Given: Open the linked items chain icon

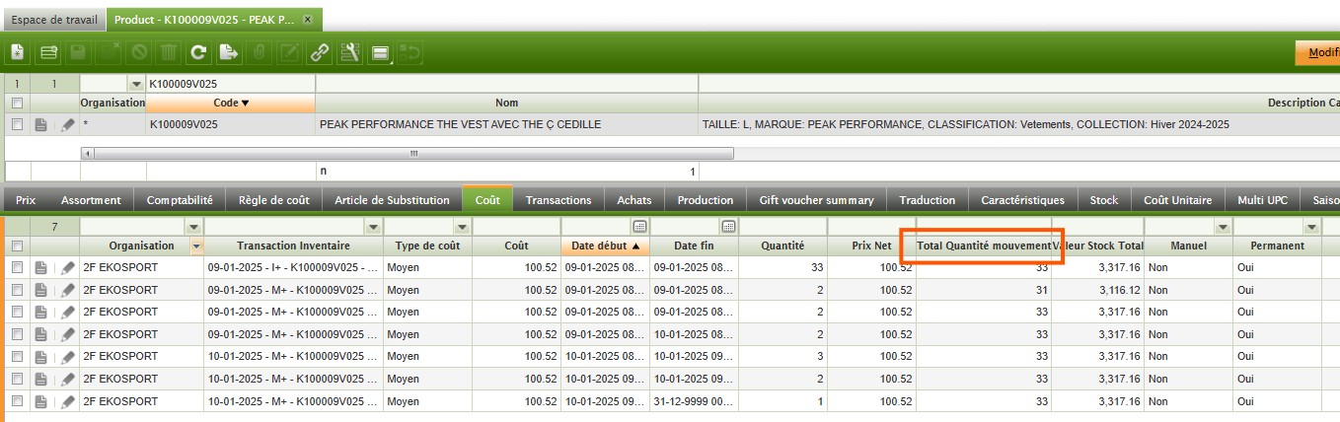Looking at the screenshot, I should 320,52.
